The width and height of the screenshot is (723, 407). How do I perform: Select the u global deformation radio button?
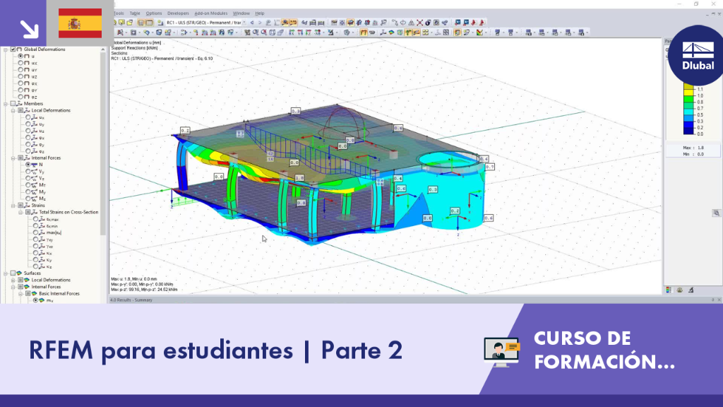[20, 56]
